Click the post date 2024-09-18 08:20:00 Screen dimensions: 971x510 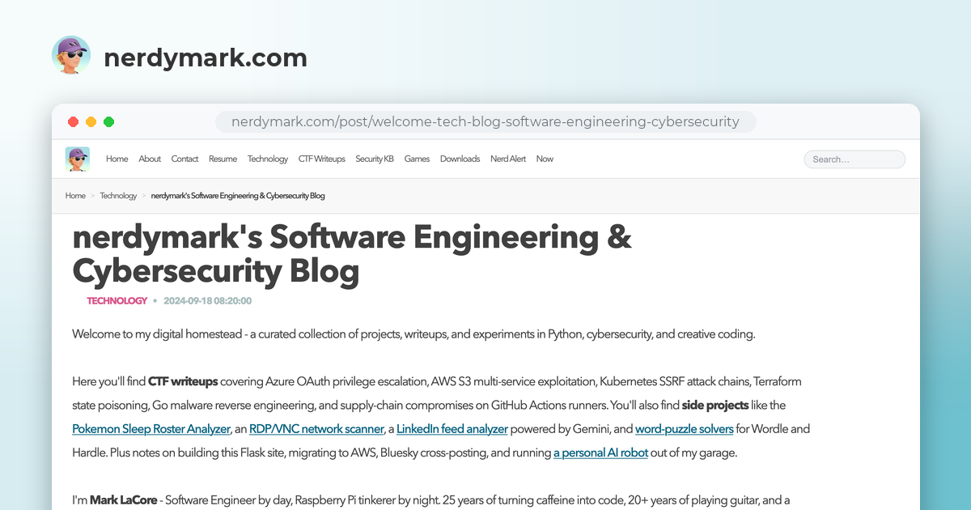(208, 300)
